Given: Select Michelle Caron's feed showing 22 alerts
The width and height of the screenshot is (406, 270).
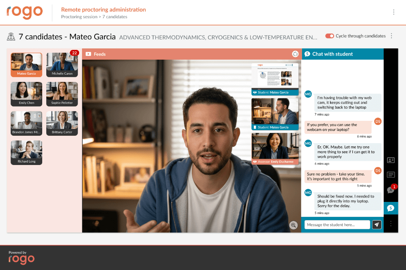Looking at the screenshot, I should click(62, 64).
